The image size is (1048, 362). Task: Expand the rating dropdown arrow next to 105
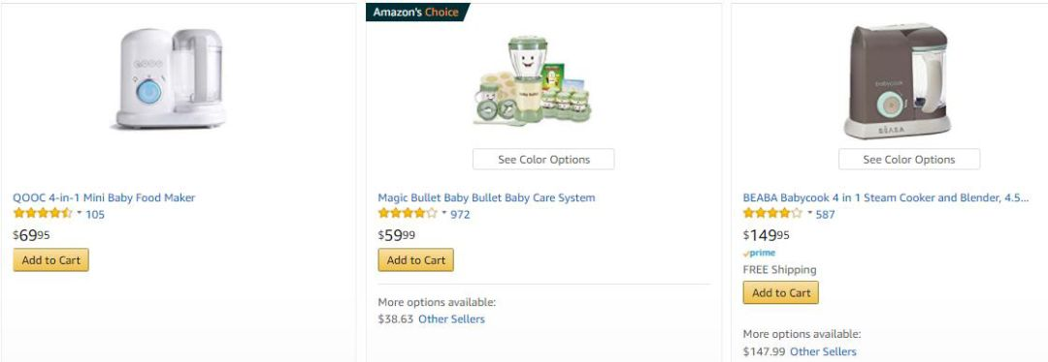79,213
